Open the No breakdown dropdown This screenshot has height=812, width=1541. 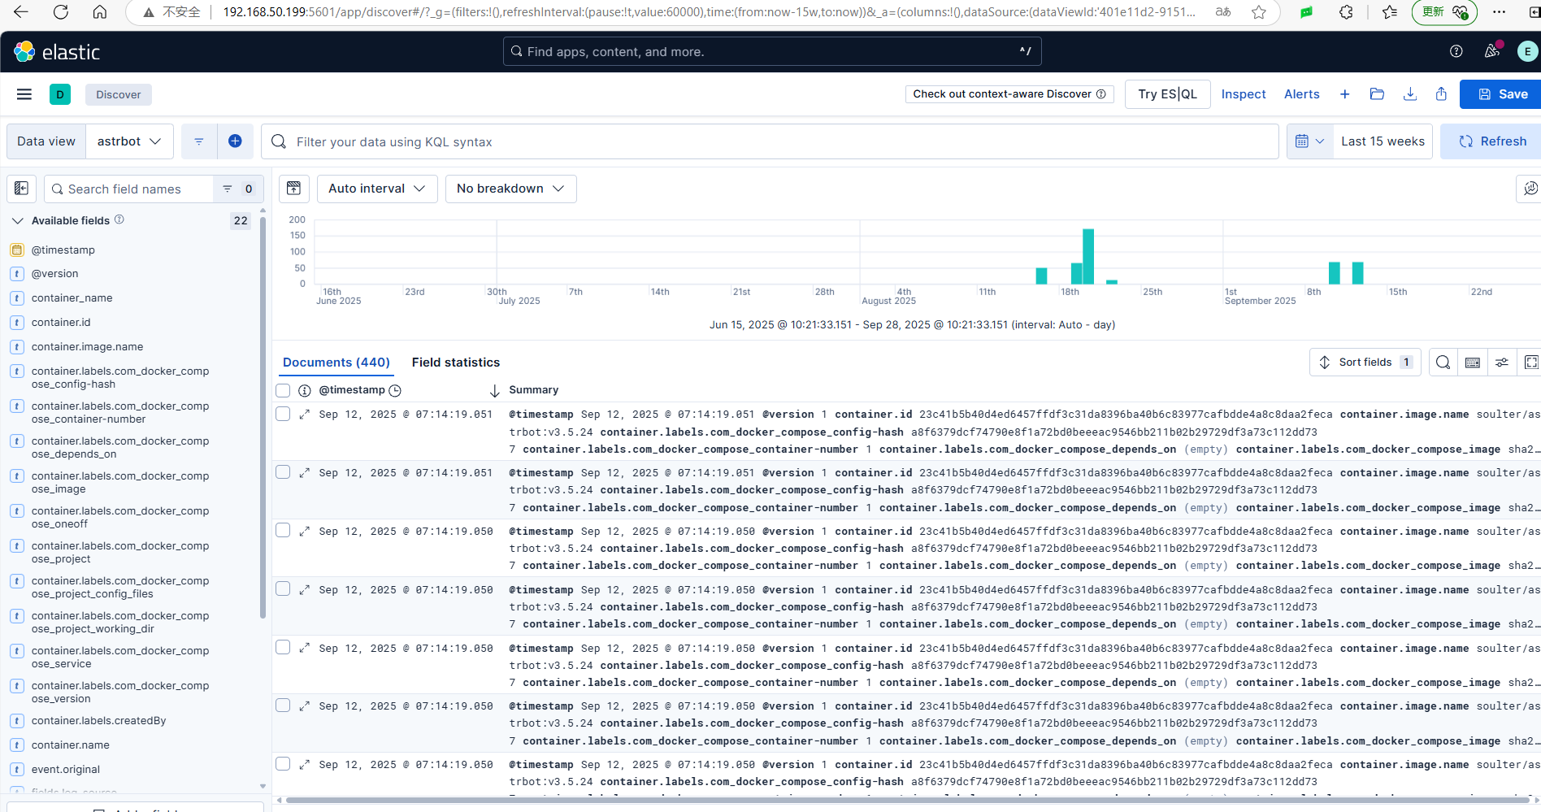510,189
